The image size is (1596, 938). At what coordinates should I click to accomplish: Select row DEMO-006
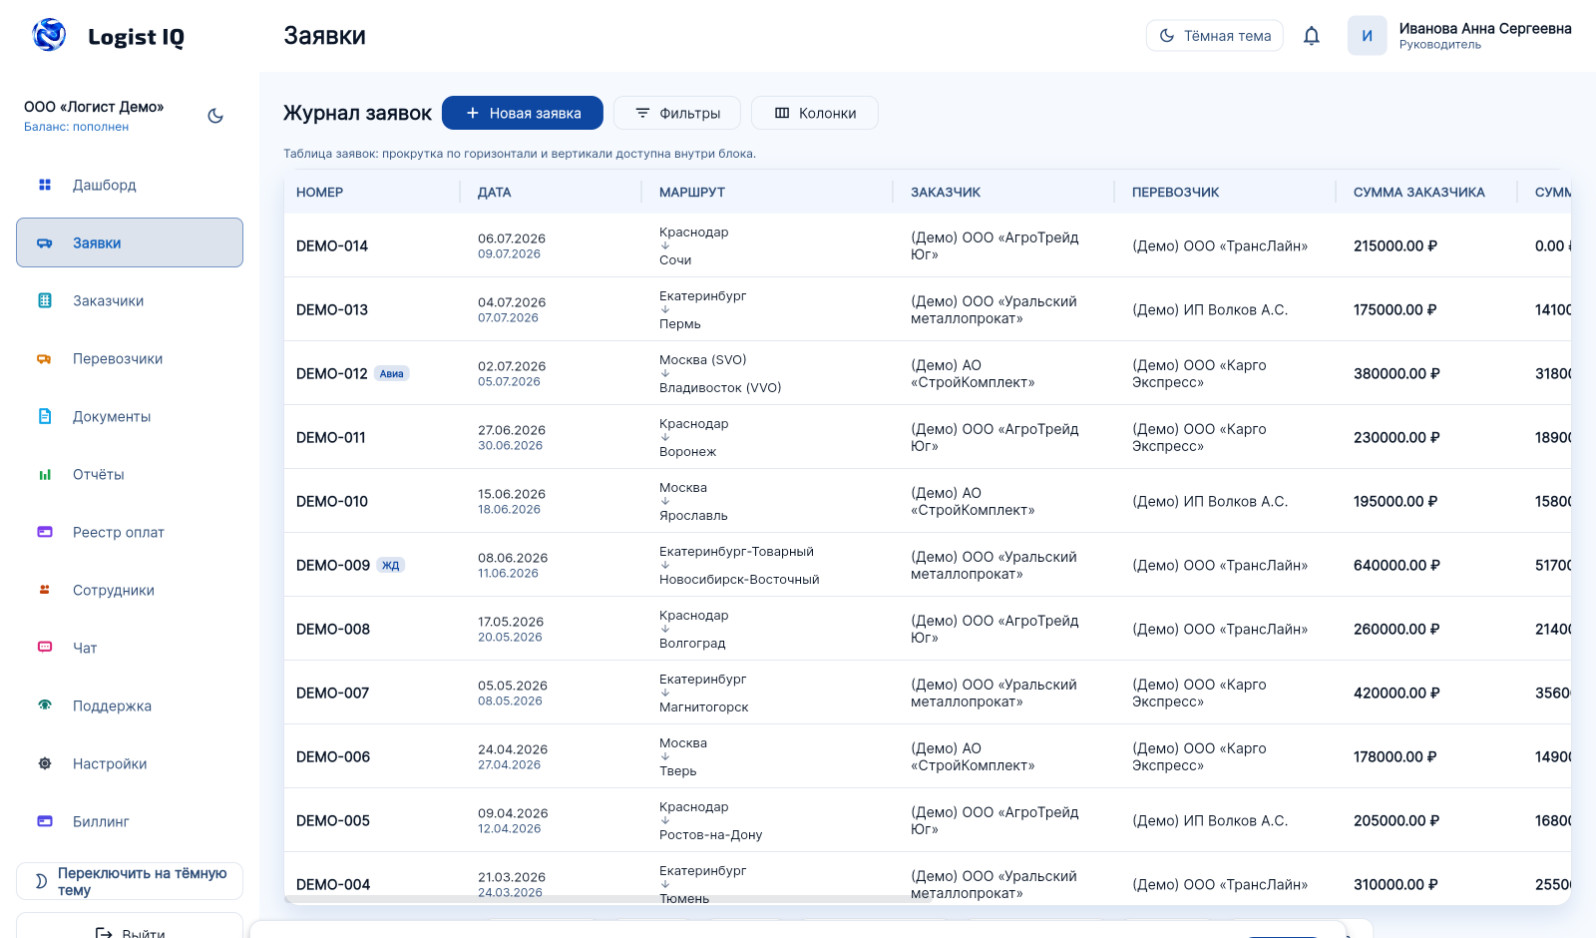(x=928, y=756)
